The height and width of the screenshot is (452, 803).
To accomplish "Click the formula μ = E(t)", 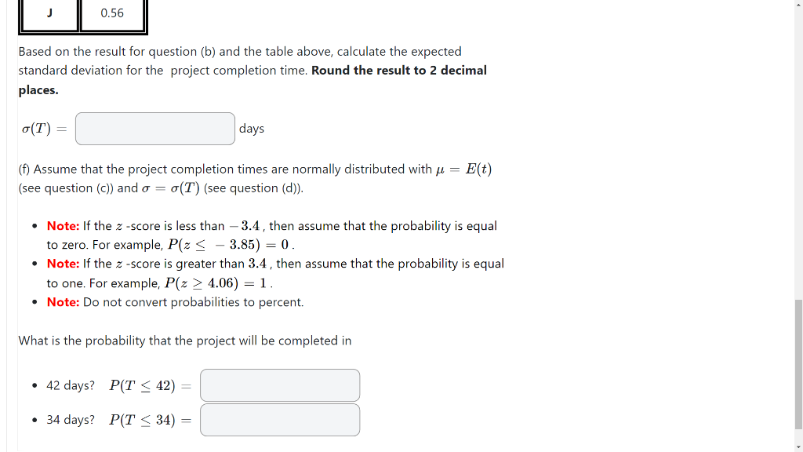I will [x=463, y=169].
